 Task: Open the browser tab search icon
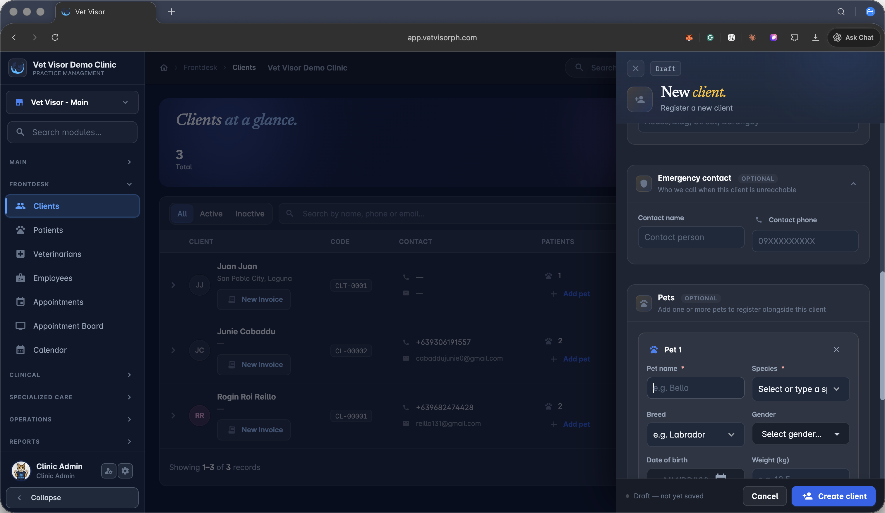pos(841,12)
